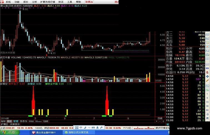Screen dimensions: 210x135
Task: Click the 4.11 low price label on chart
Action: [x=53, y=53]
